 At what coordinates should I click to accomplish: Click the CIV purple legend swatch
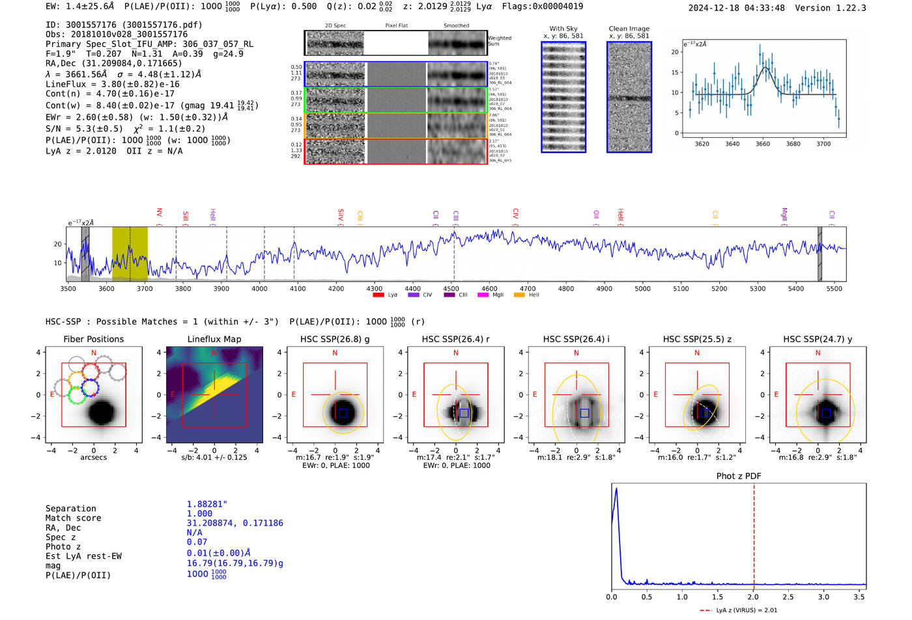tap(413, 295)
